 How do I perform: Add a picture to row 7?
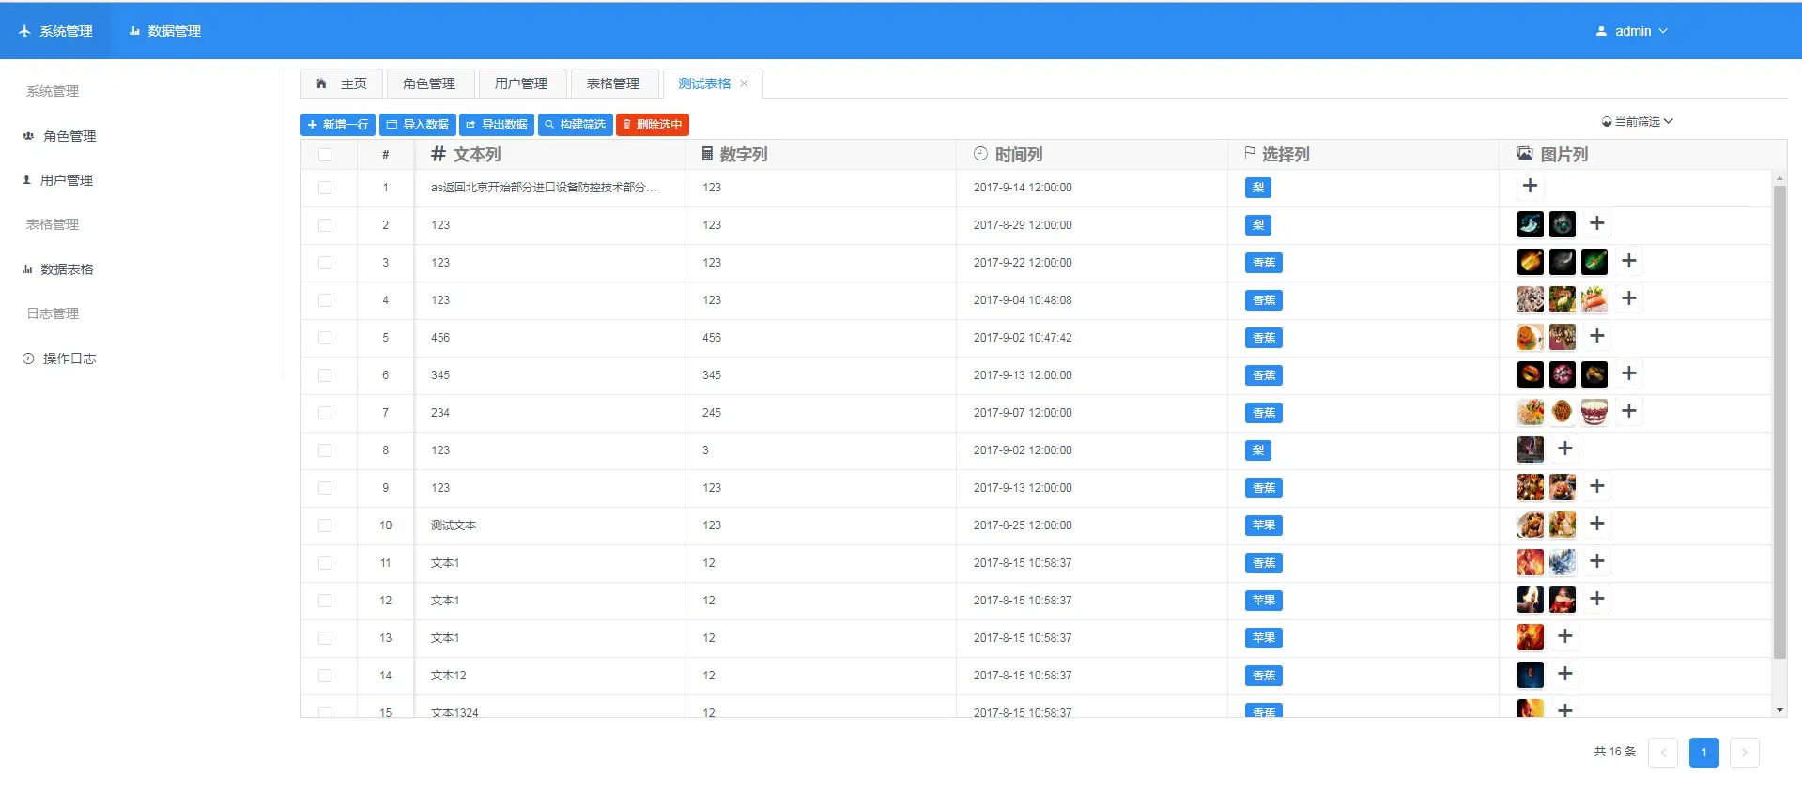tap(1629, 411)
